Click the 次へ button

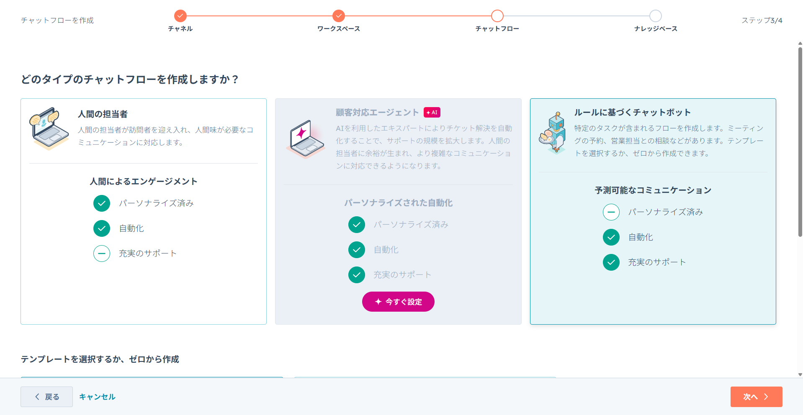[756, 397]
